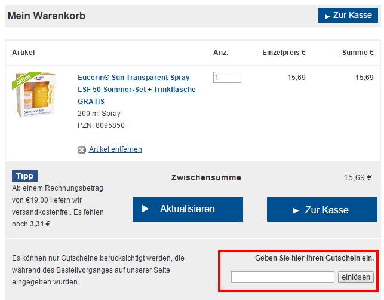384x300 pixels.
Task: Click the Zwischensumme label
Action: (x=206, y=177)
